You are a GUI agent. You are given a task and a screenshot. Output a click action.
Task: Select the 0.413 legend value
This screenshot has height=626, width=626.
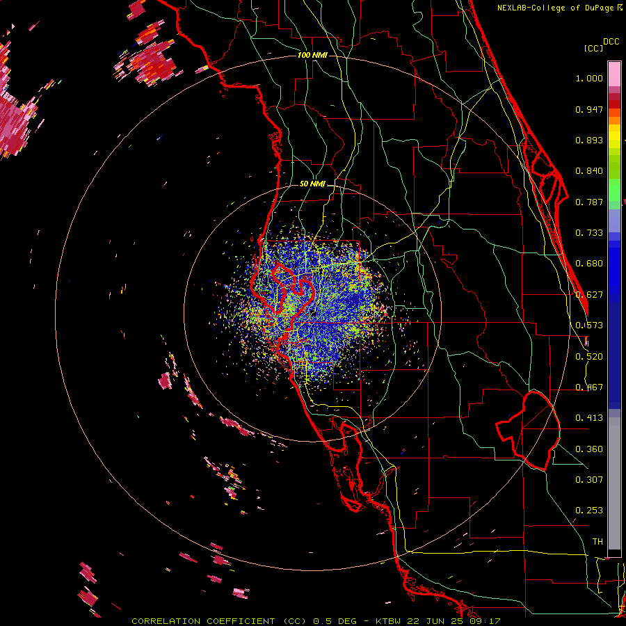[x=589, y=418]
